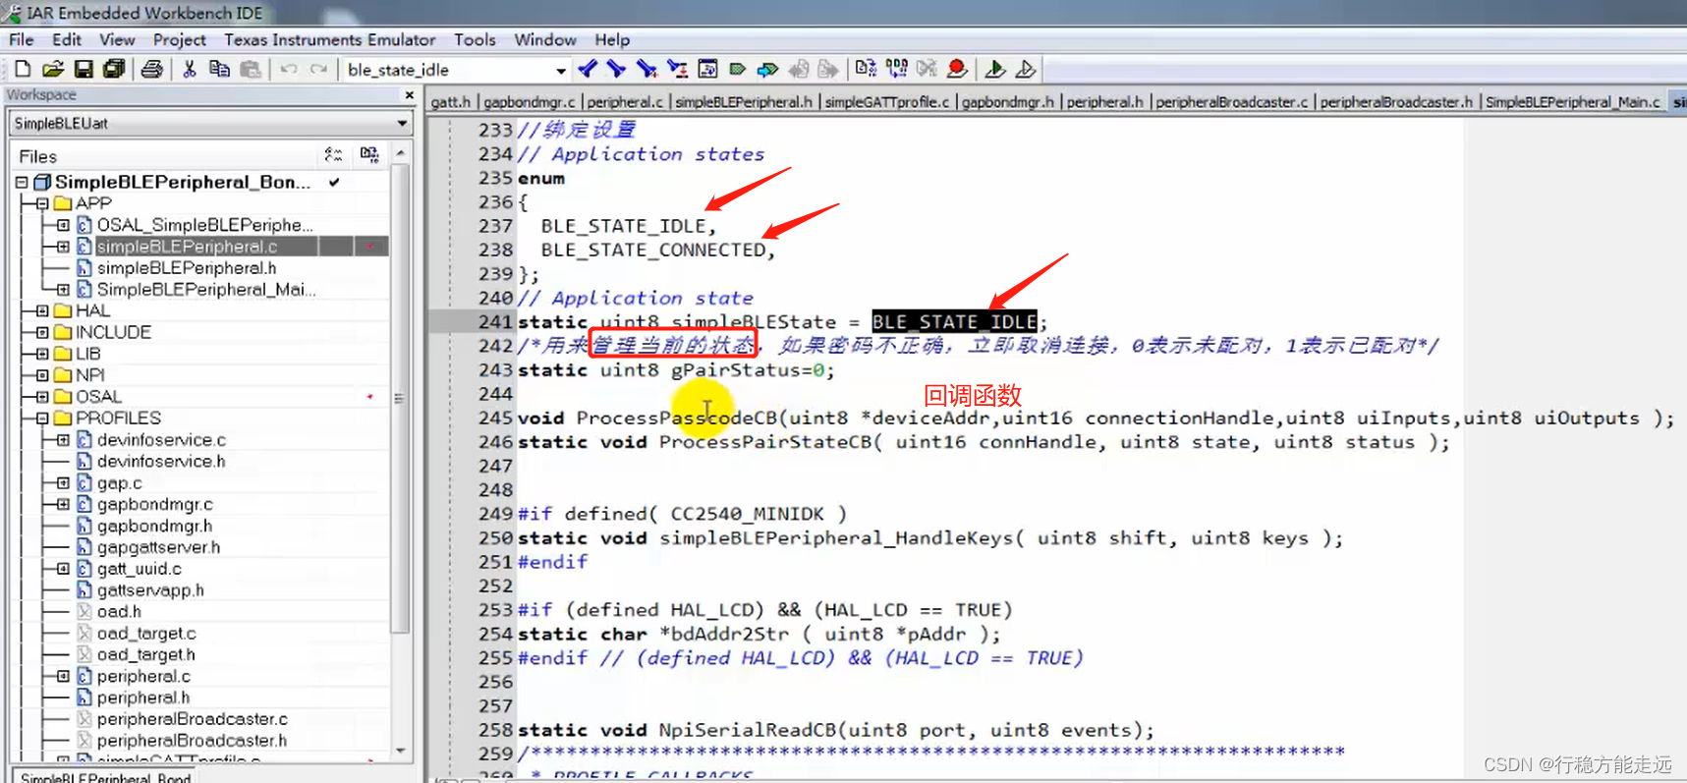Navigate forward in editor history
This screenshot has width=1687, height=783.
(829, 69)
